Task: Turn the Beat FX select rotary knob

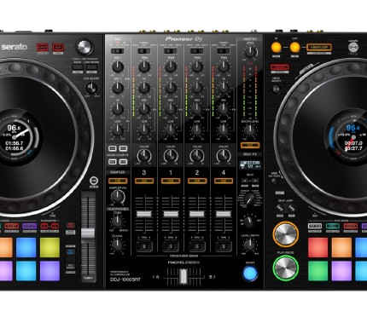Action: [x=249, y=199]
